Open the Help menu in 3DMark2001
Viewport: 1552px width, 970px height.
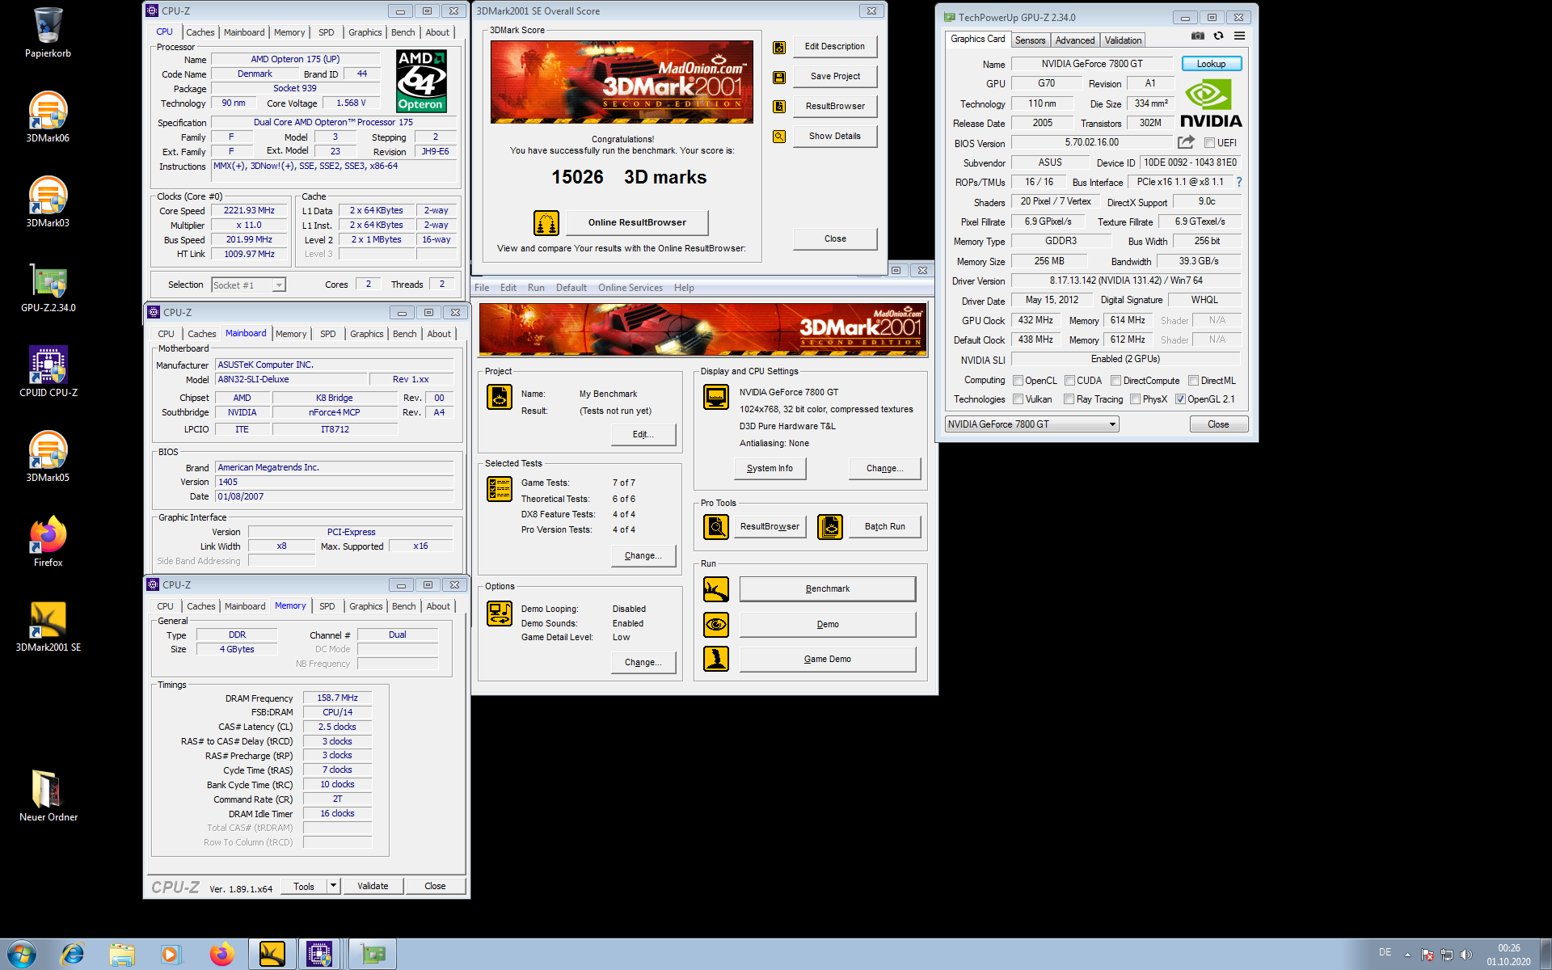click(684, 288)
